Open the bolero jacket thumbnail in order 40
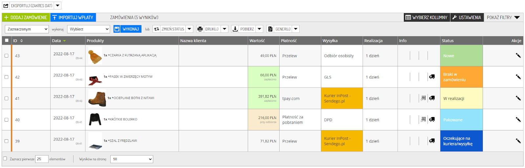The width and height of the screenshot is (525, 168). point(95,120)
